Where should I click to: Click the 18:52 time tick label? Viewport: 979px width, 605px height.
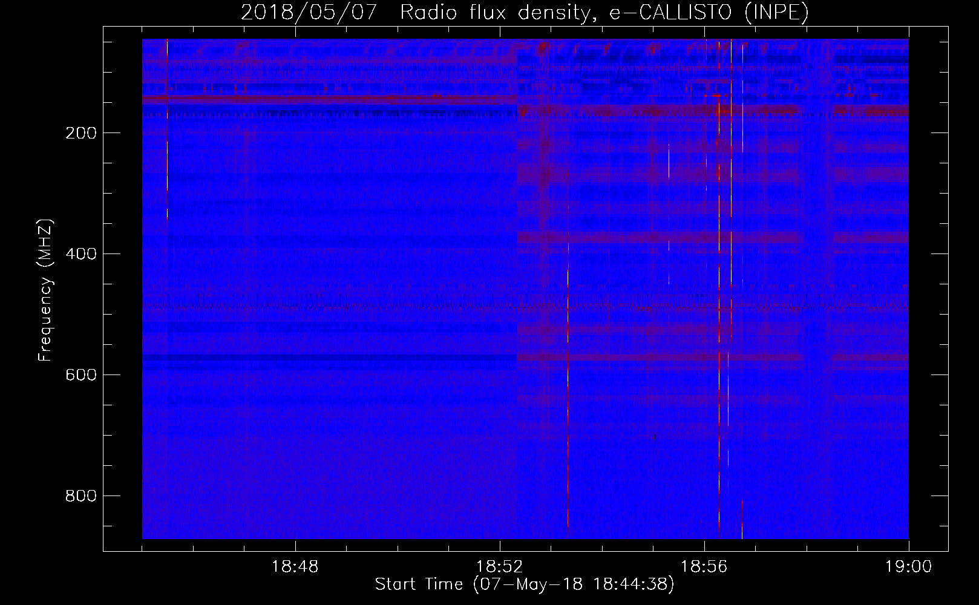pos(500,567)
